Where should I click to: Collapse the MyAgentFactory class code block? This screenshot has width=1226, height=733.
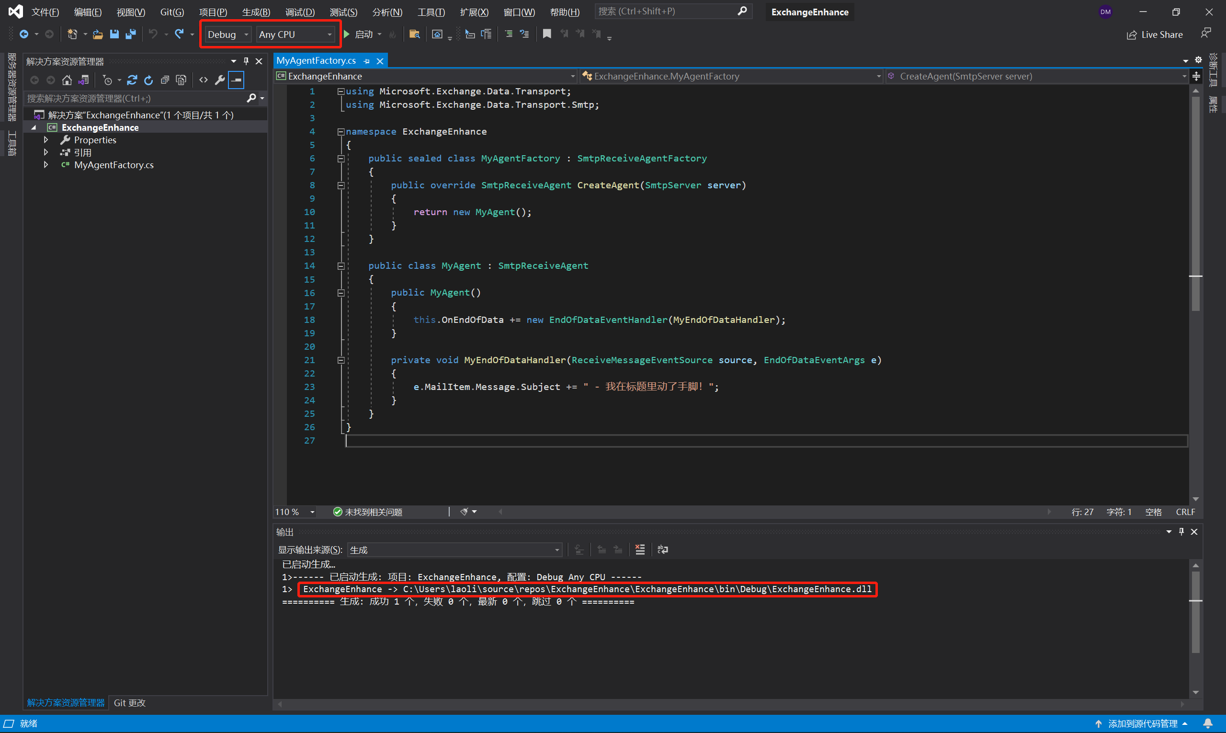pos(341,159)
